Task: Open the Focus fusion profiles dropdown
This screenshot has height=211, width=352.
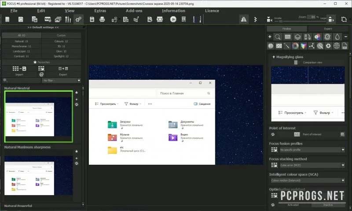Action: point(312,150)
